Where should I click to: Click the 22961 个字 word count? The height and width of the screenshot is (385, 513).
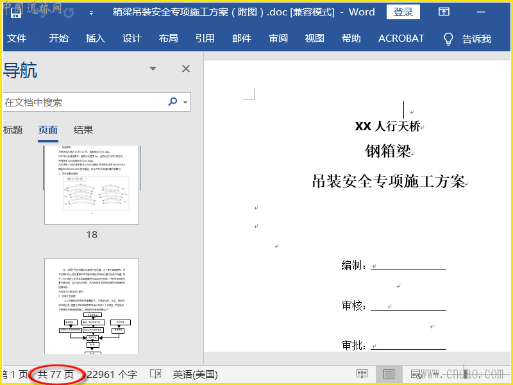pyautogui.click(x=112, y=374)
